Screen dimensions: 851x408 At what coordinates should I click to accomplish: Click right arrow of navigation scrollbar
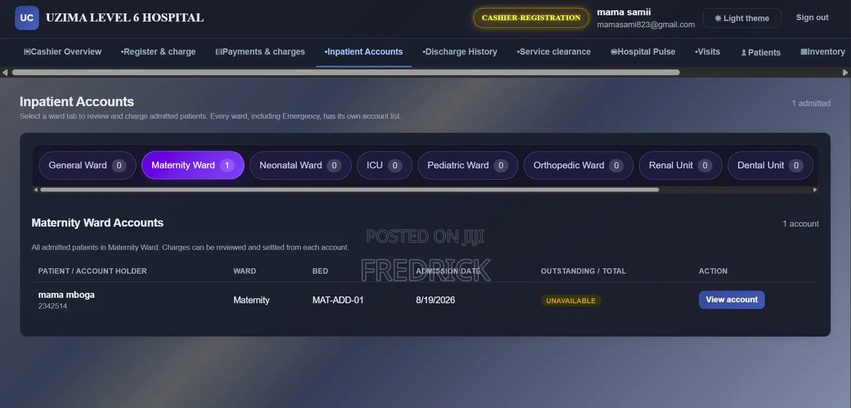[846, 72]
